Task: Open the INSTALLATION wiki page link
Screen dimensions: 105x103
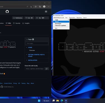Action: click(x=32, y=60)
